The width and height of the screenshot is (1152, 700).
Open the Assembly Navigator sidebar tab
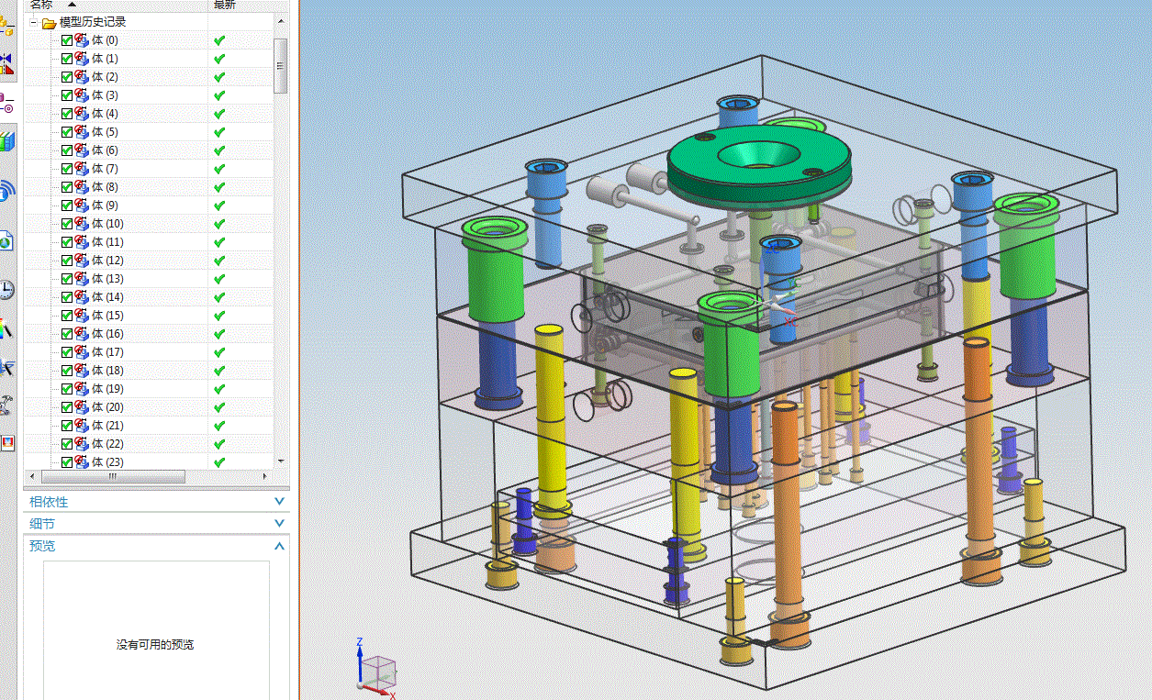coord(6,28)
